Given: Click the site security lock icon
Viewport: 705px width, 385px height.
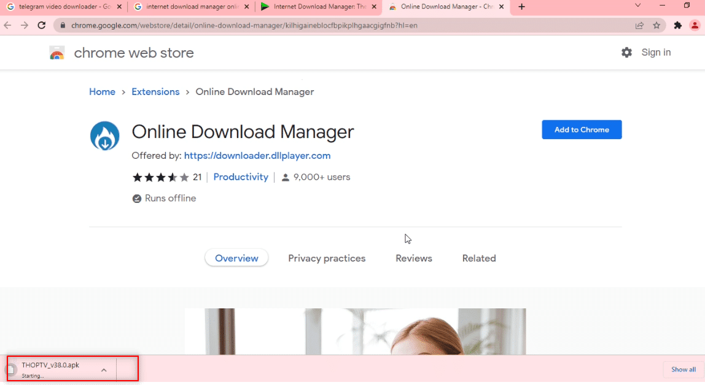Looking at the screenshot, I should coord(64,25).
